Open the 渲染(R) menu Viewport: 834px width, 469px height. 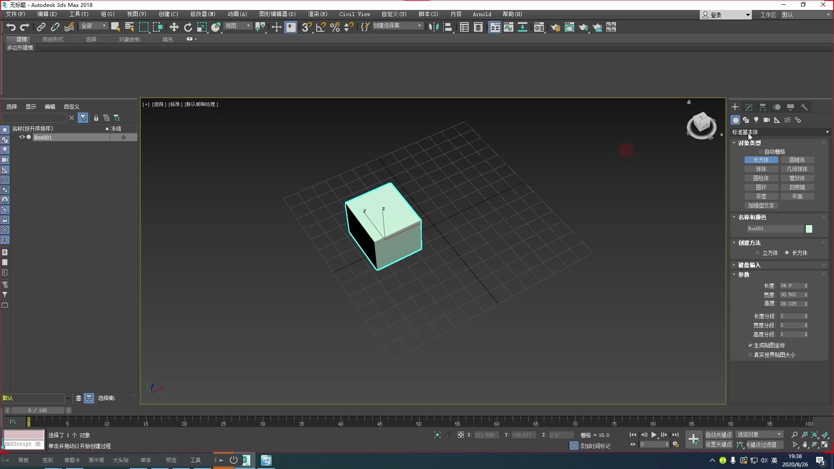point(318,14)
